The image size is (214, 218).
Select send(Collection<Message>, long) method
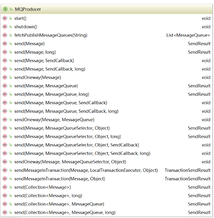pyautogui.click(x=48, y=196)
